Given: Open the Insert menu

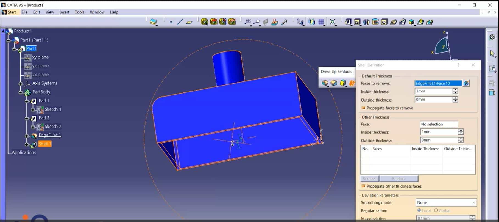Looking at the screenshot, I should 64,12.
